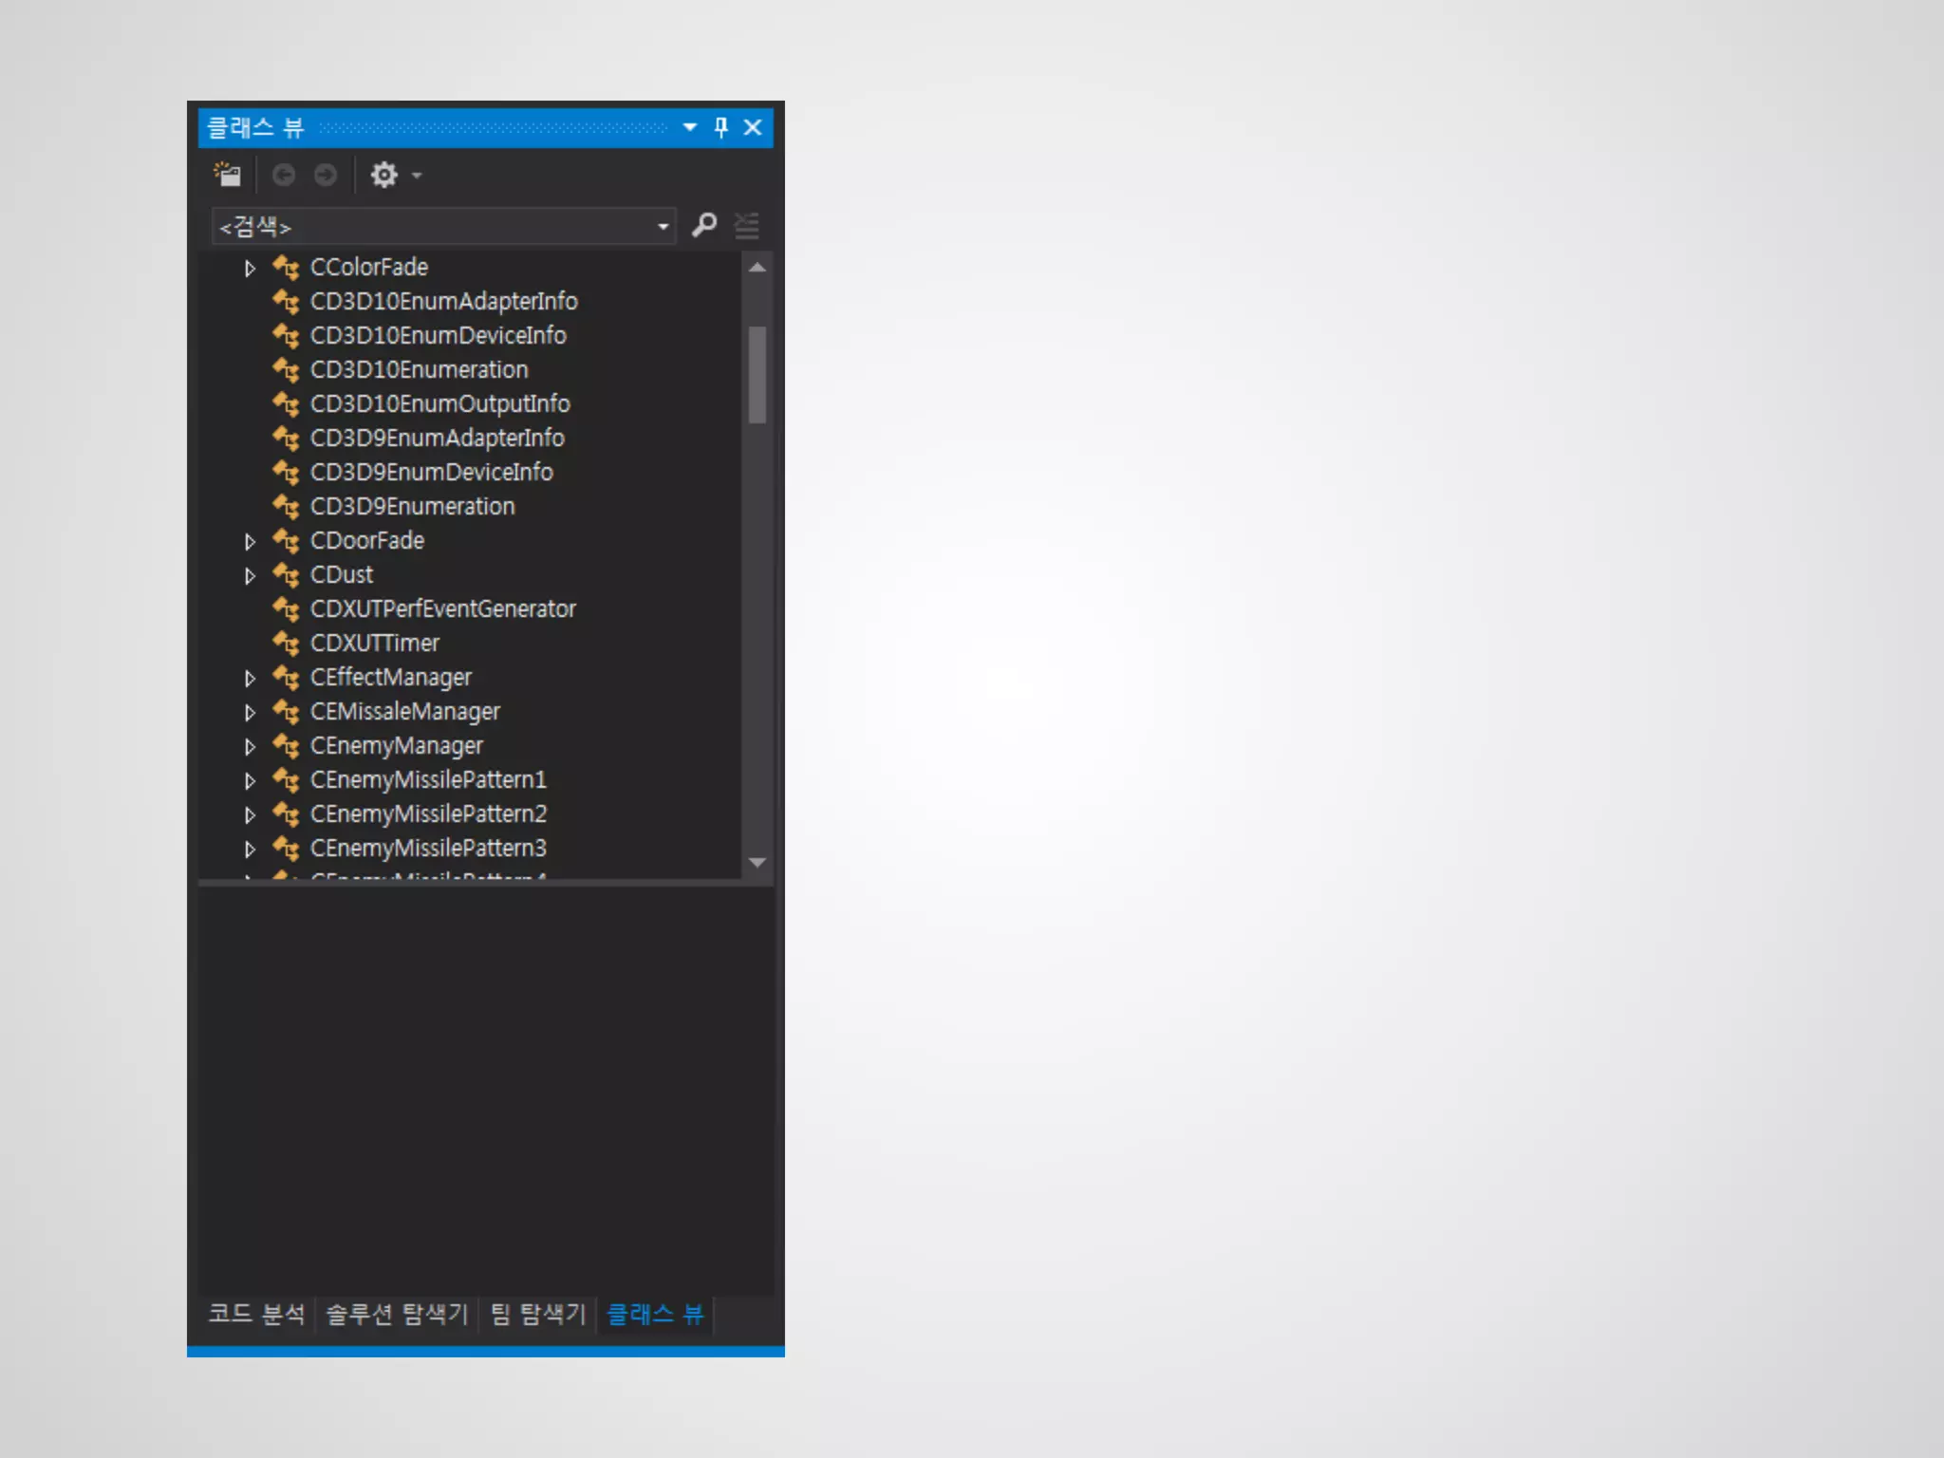Open the search combo box dropdown

click(x=664, y=227)
